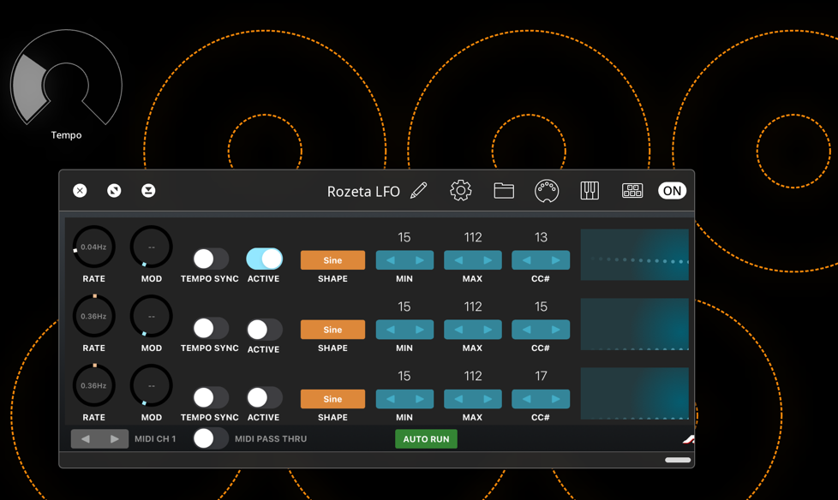838x500 pixels.
Task: Click the window resize handle bar at bottom
Action: [x=678, y=460]
